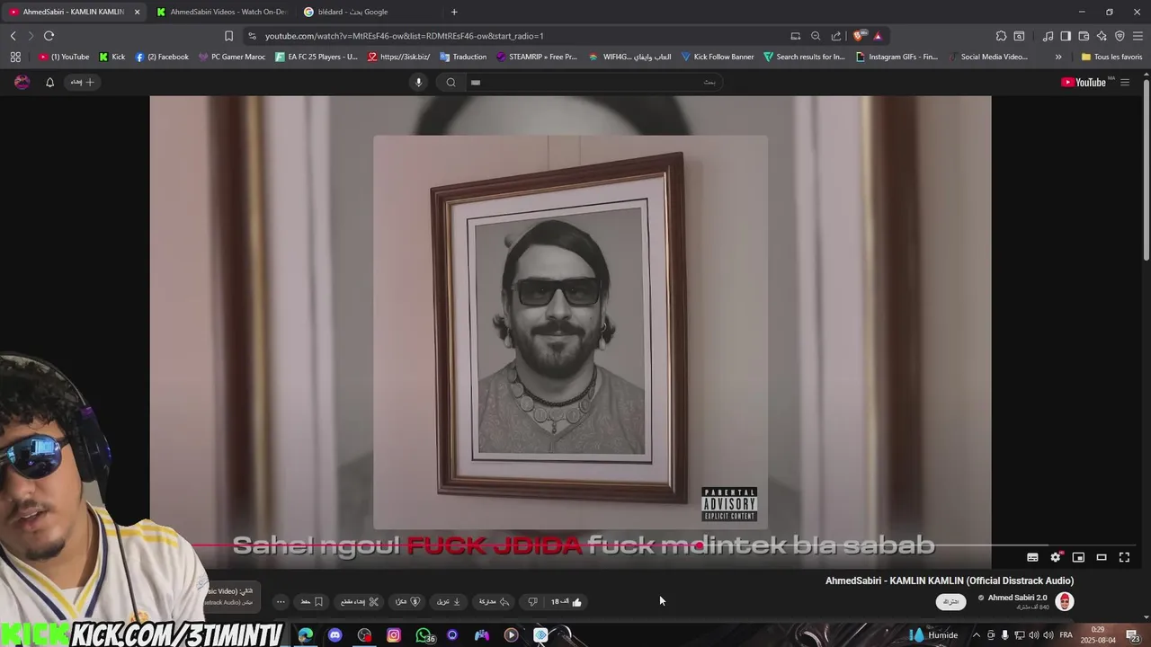Dislike the video with thumbs-down icon
The image size is (1151, 647).
[x=532, y=602]
